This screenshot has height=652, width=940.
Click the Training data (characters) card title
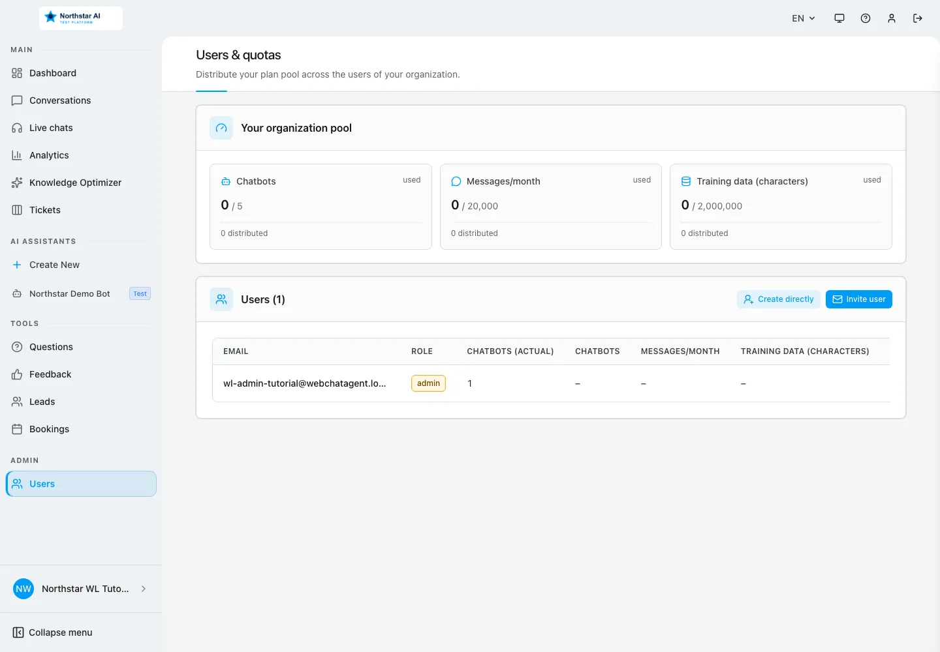pyautogui.click(x=752, y=181)
